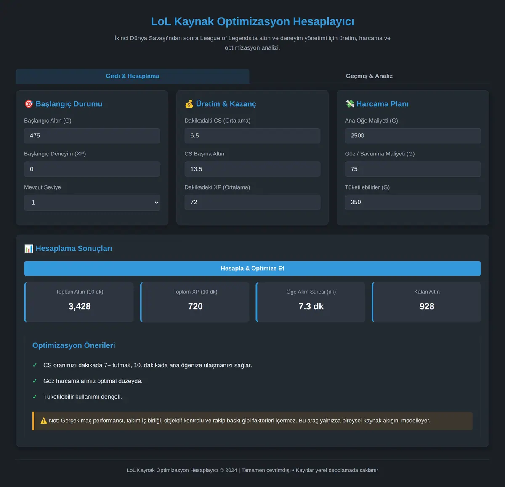The height and width of the screenshot is (487, 505).
Task: Click the Göz harcamalarınız optimal düzeyde tip
Action: tap(93, 381)
